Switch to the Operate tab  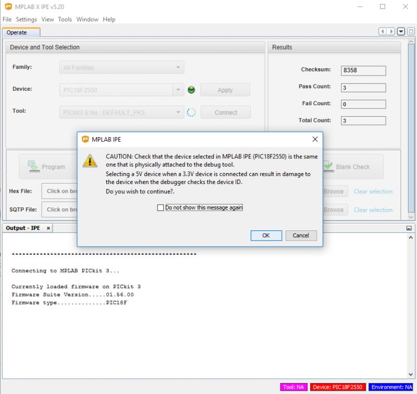(x=21, y=32)
